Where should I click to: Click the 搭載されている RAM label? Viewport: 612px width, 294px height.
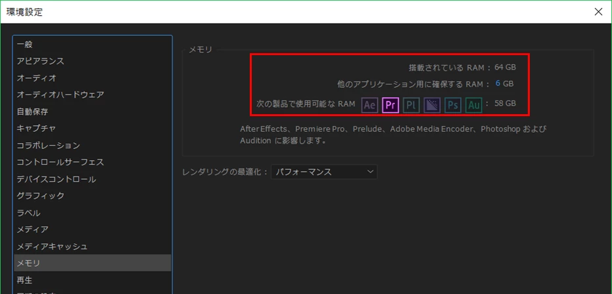point(449,68)
